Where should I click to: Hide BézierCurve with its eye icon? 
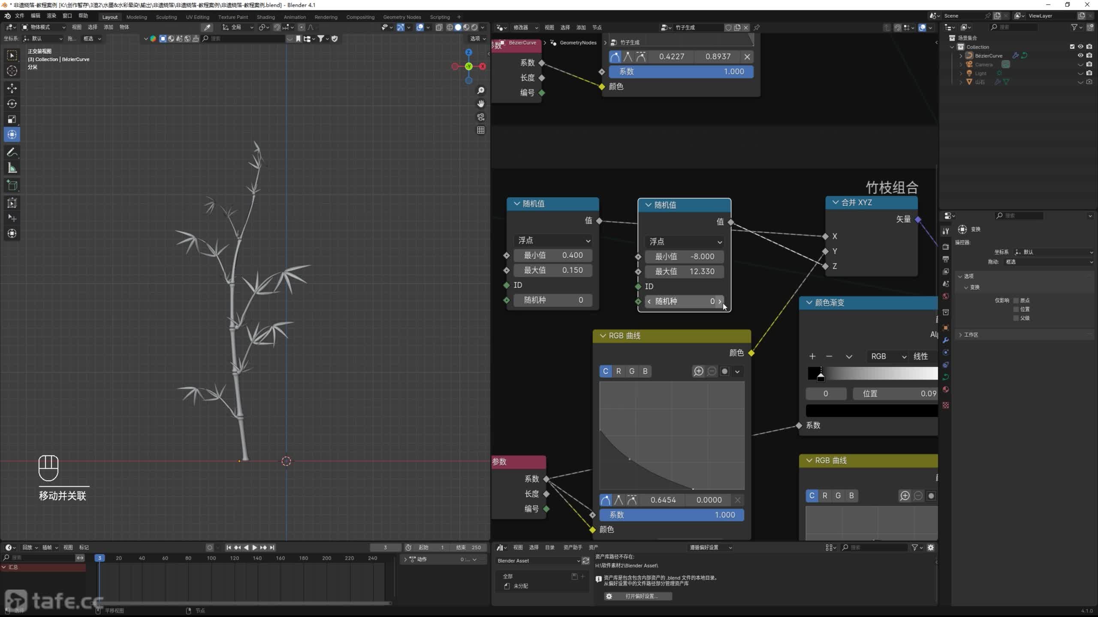(x=1080, y=55)
